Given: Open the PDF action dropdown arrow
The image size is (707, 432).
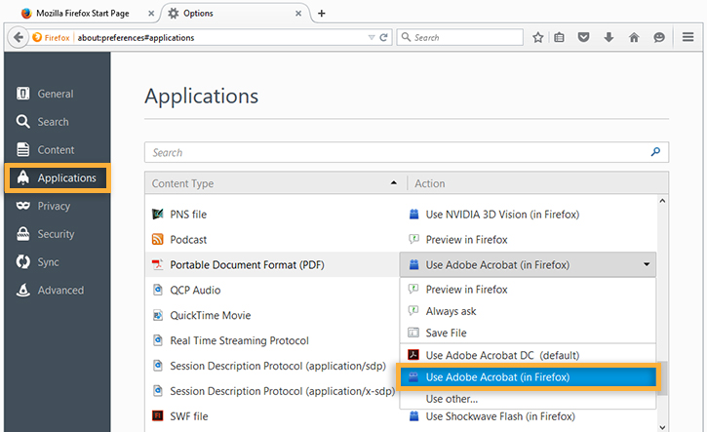Looking at the screenshot, I should (646, 264).
